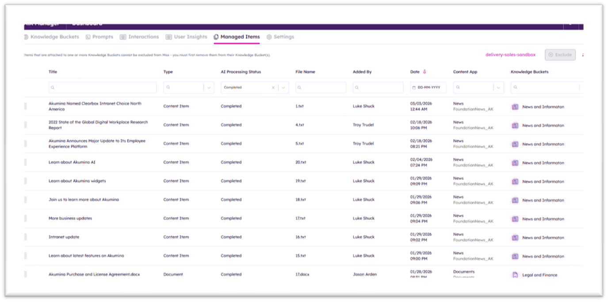This screenshot has height=302, width=608.
Task: Click the bucket icon in the 17.txt row
Action: (x=515, y=219)
